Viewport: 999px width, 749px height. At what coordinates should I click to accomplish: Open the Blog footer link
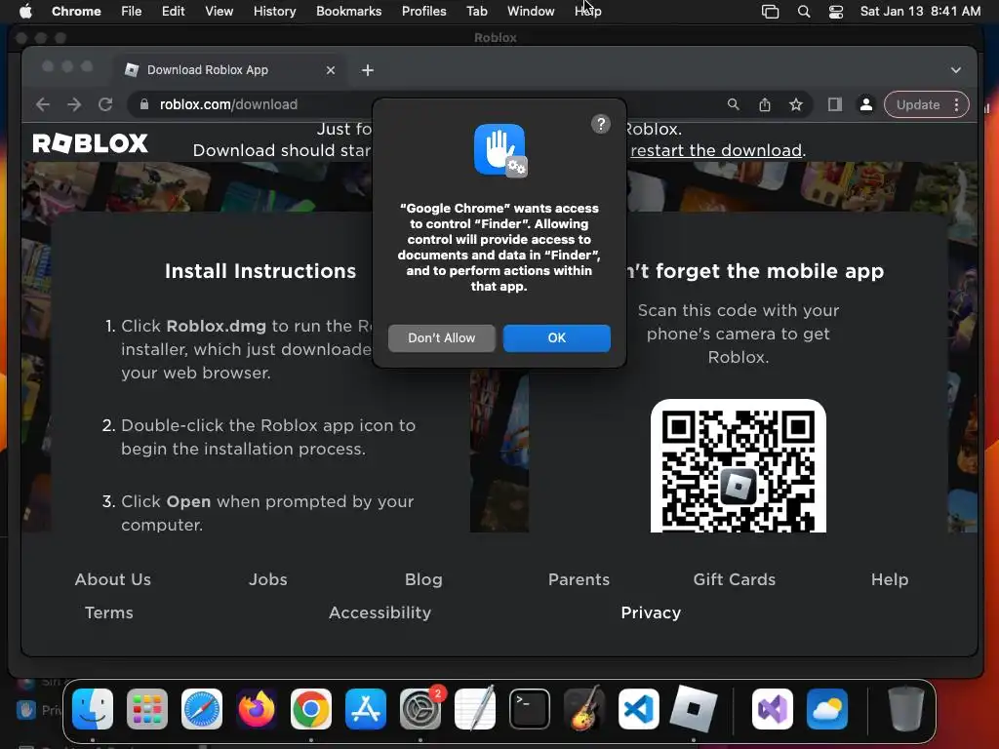(423, 579)
